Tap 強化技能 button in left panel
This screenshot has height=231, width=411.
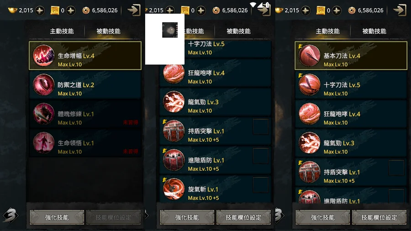point(57,217)
